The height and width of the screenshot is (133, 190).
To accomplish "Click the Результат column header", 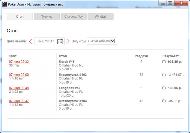I will [x=170, y=56].
